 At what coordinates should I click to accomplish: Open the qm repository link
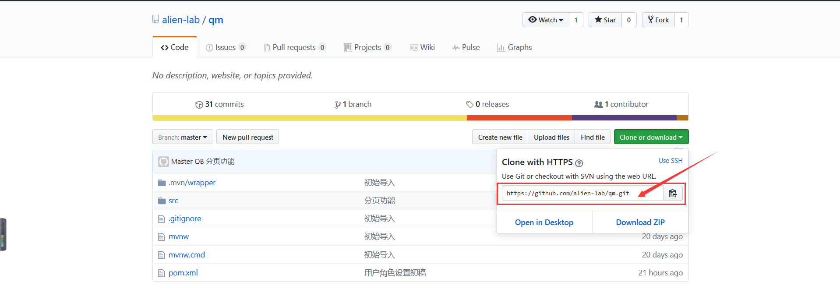point(216,20)
